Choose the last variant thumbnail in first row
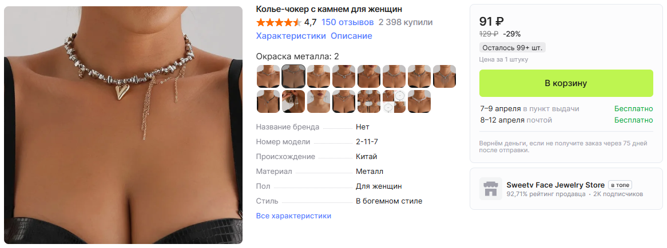 pyautogui.click(x=444, y=76)
